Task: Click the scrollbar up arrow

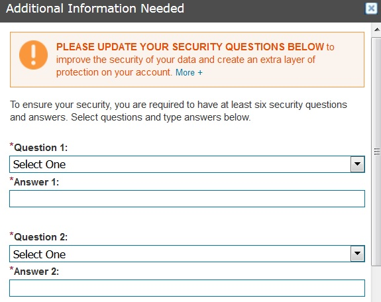Action: [376, 30]
